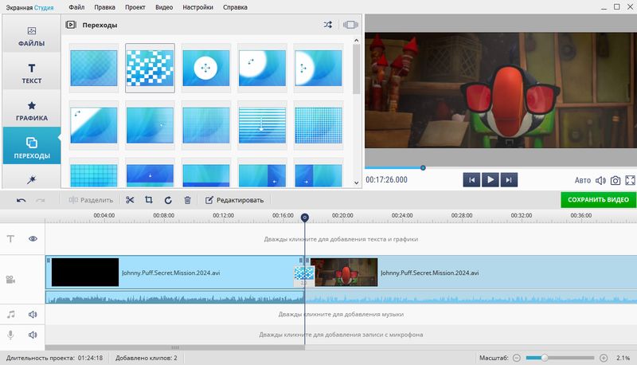Take a snapshot with the camera icon
This screenshot has height=365, width=637.
(x=616, y=180)
